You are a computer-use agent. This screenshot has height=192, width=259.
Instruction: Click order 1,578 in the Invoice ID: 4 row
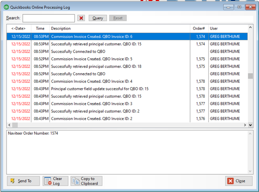200,81
